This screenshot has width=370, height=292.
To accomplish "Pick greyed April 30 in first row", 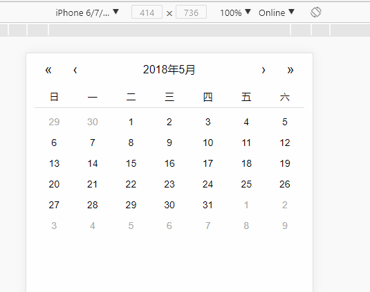I will coord(93,122).
